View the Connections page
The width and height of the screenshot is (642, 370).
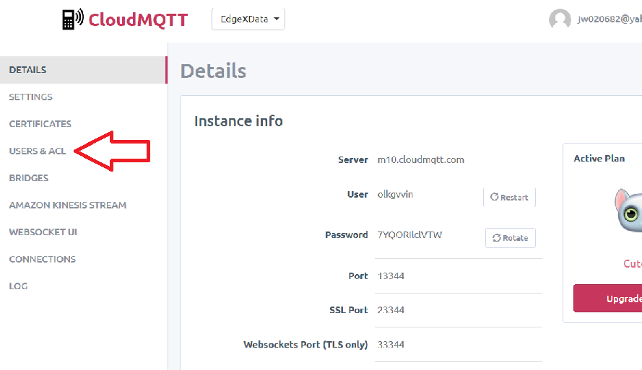43,259
